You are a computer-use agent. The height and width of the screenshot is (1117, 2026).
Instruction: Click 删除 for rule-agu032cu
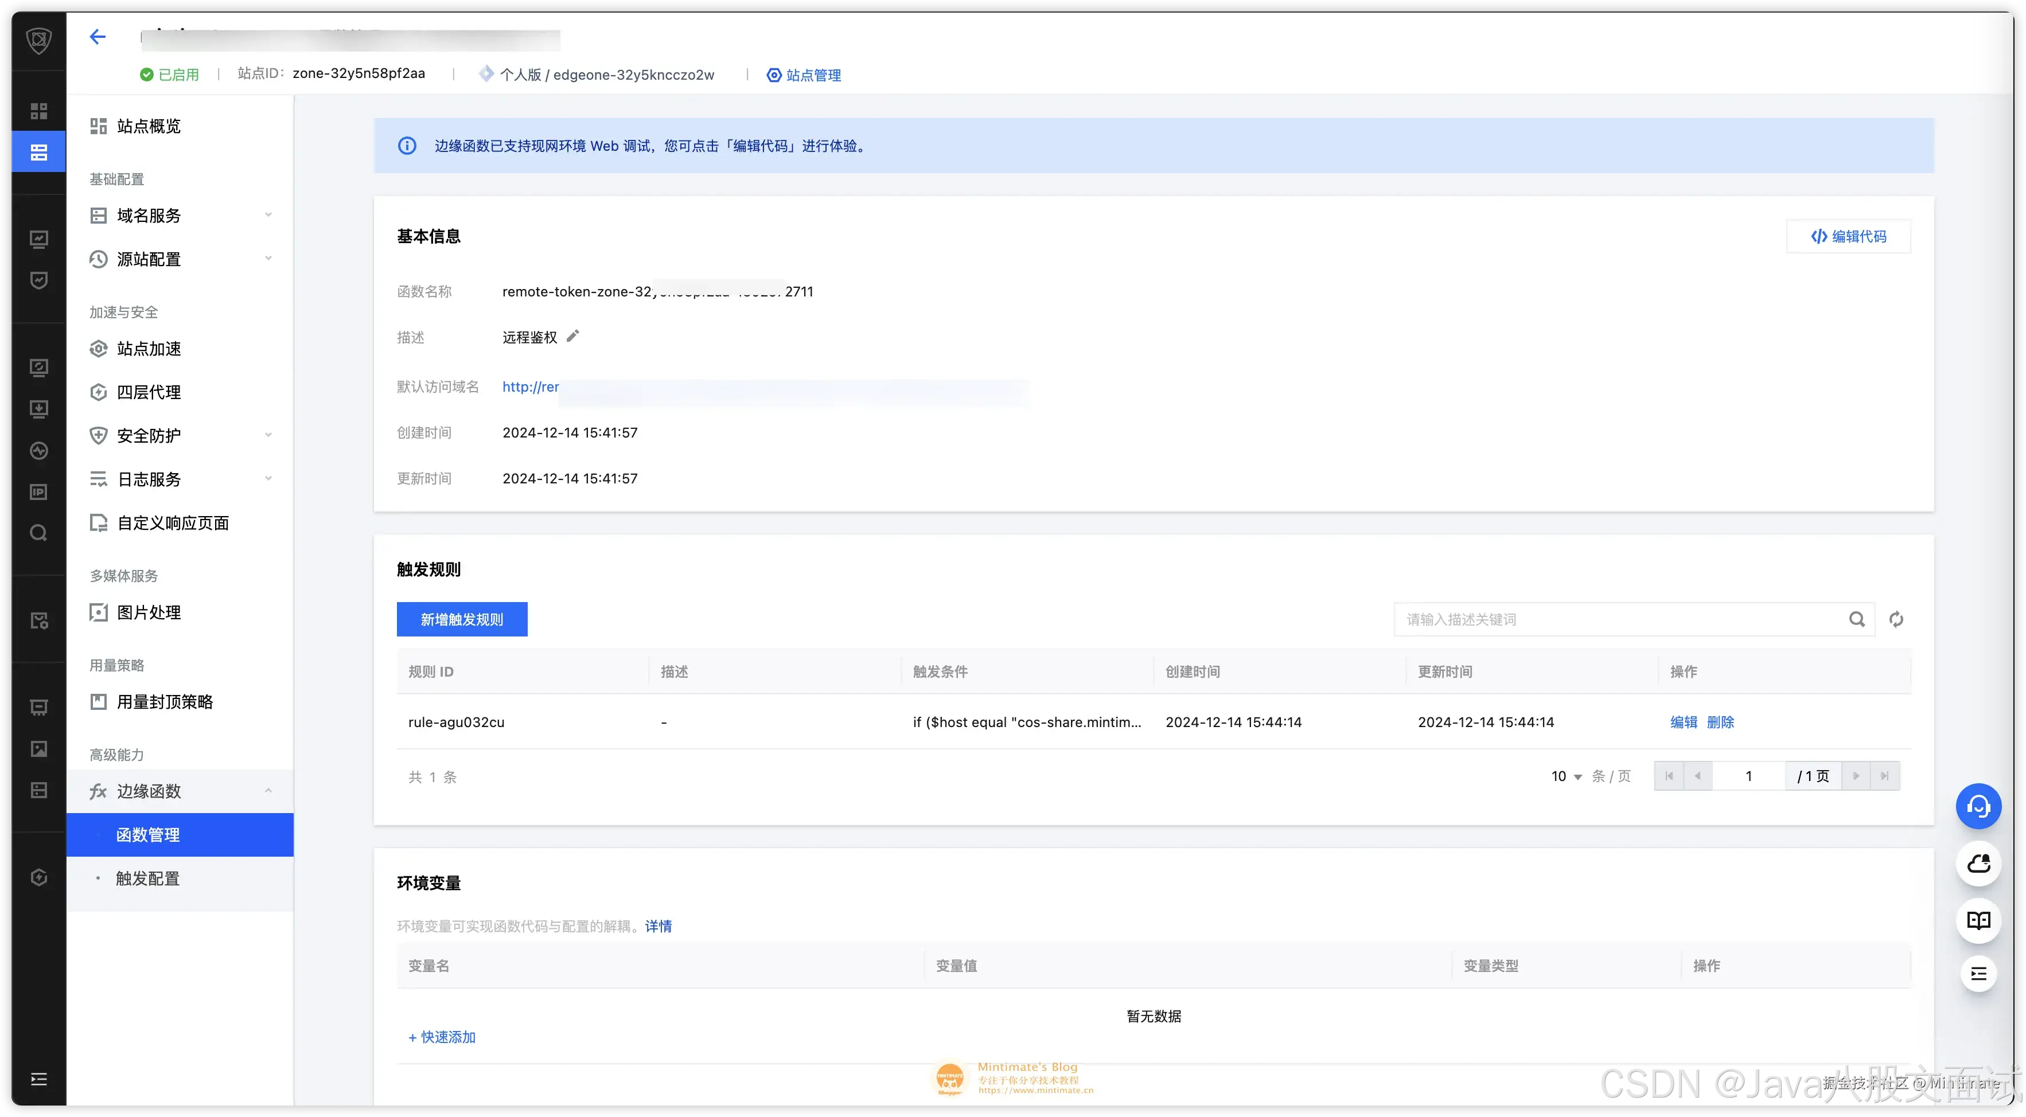1720,722
